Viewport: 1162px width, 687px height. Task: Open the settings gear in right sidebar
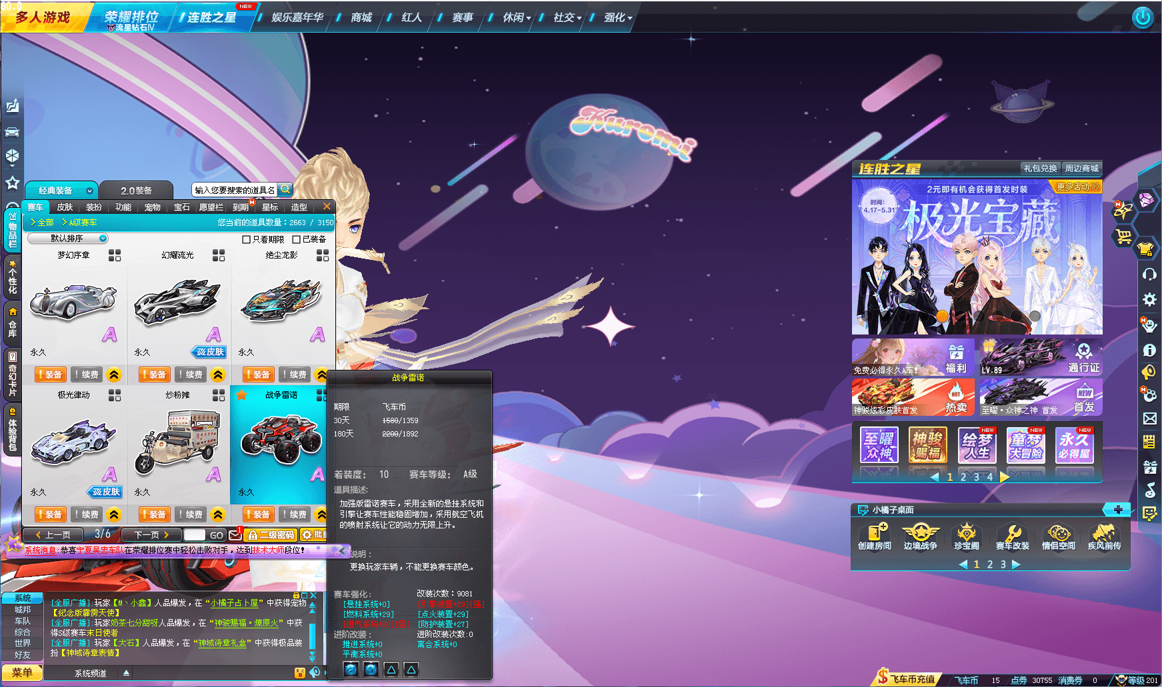pyautogui.click(x=1149, y=299)
